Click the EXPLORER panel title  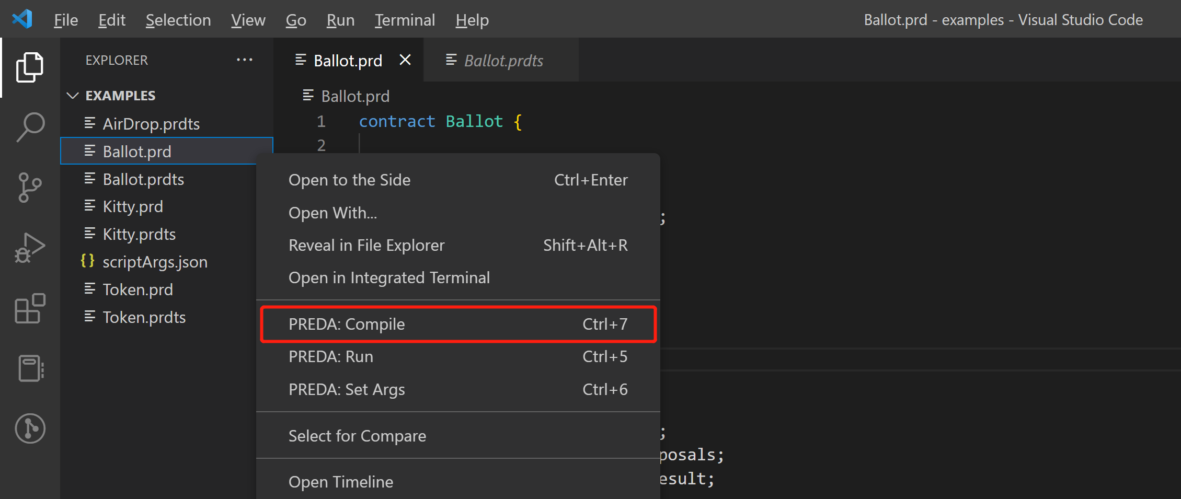tap(117, 60)
